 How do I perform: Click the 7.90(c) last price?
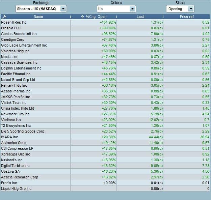tap(157, 34)
